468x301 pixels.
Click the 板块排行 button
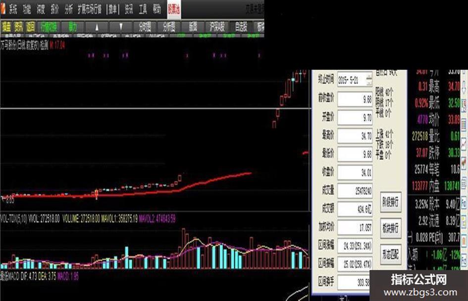pos(391,228)
